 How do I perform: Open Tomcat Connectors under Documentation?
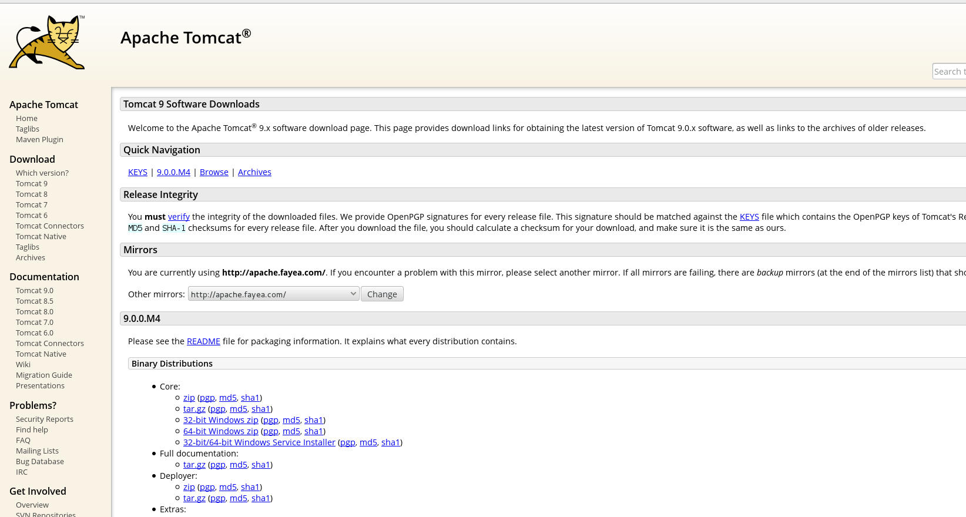50,343
